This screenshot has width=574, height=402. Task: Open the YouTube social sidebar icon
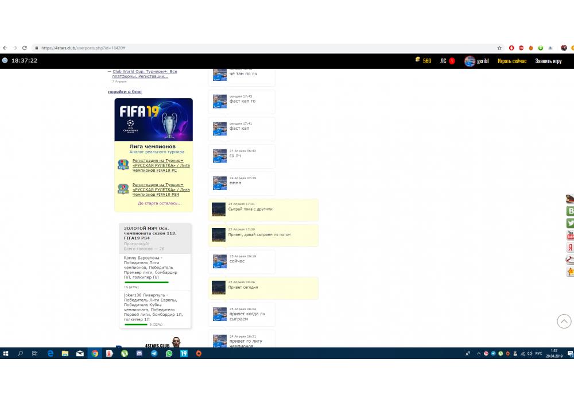[x=570, y=235]
